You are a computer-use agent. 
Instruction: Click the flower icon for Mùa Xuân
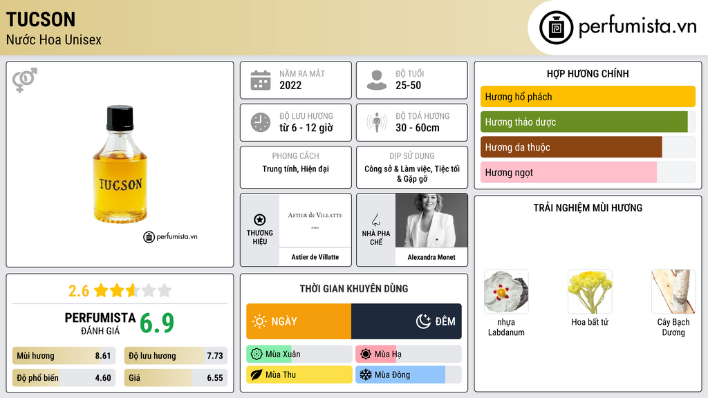(x=257, y=354)
